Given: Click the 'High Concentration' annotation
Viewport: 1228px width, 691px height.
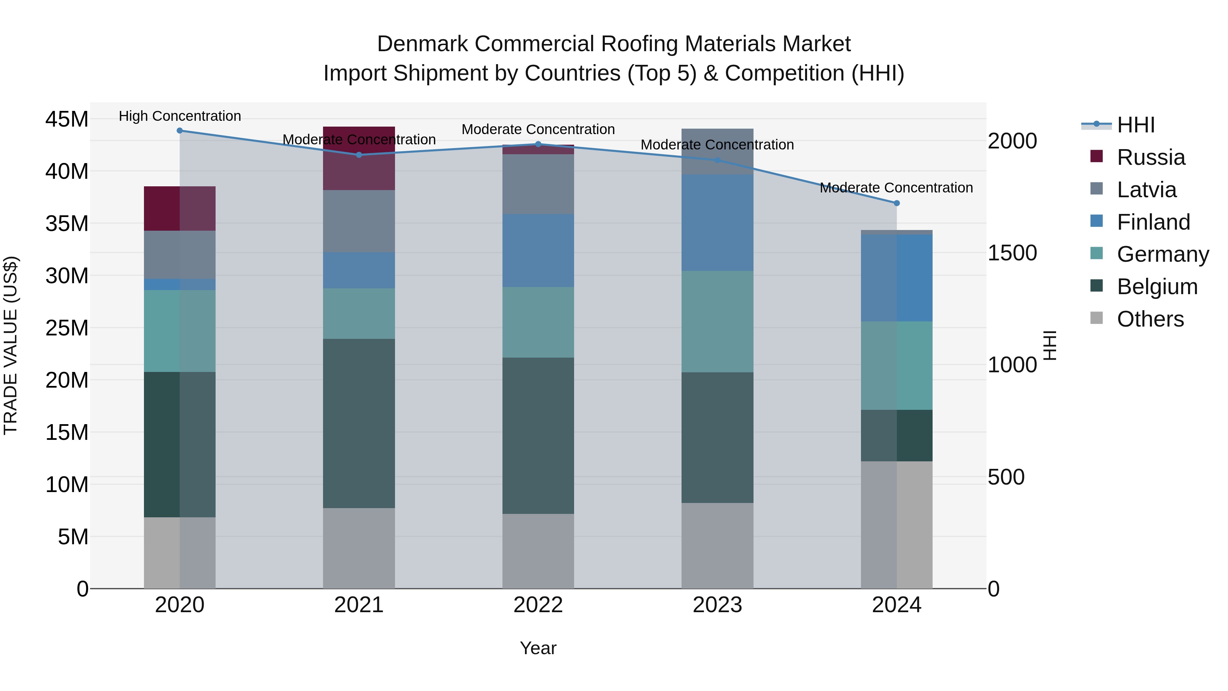Looking at the screenshot, I should pos(180,116).
